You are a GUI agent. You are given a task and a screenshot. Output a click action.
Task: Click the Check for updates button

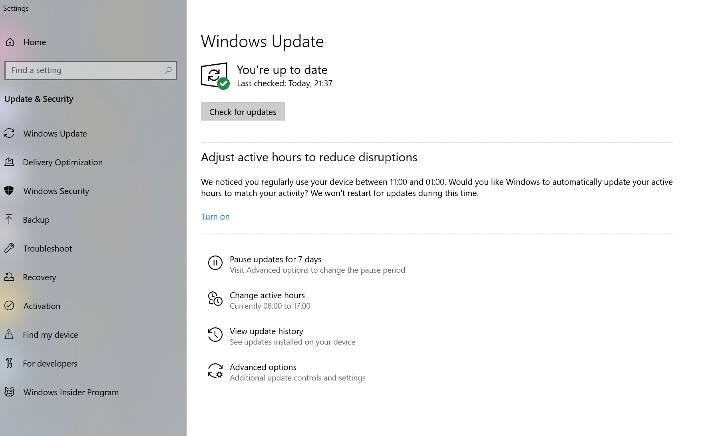point(243,111)
